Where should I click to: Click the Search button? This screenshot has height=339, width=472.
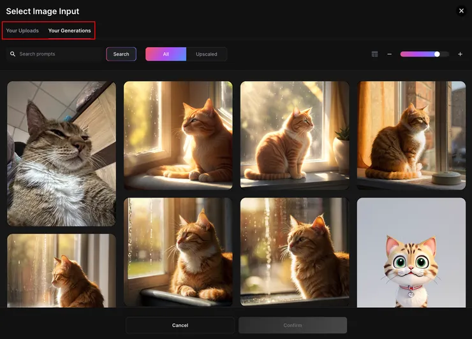point(121,54)
